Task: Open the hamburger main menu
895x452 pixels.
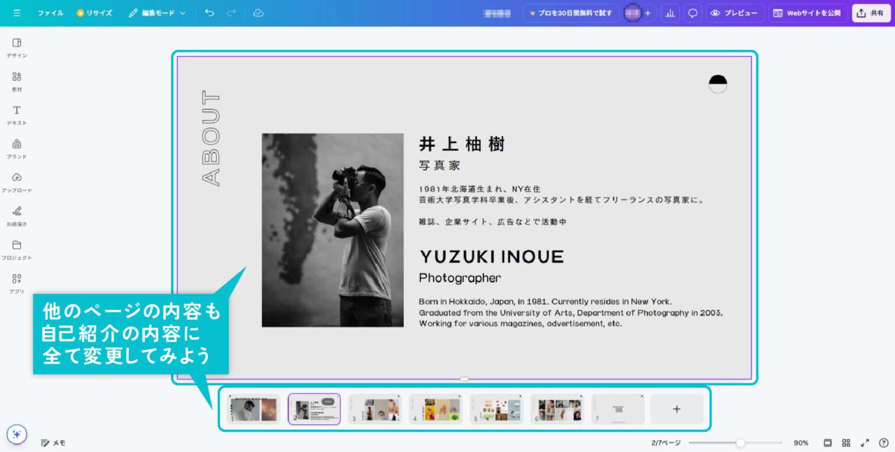Action: coord(17,13)
